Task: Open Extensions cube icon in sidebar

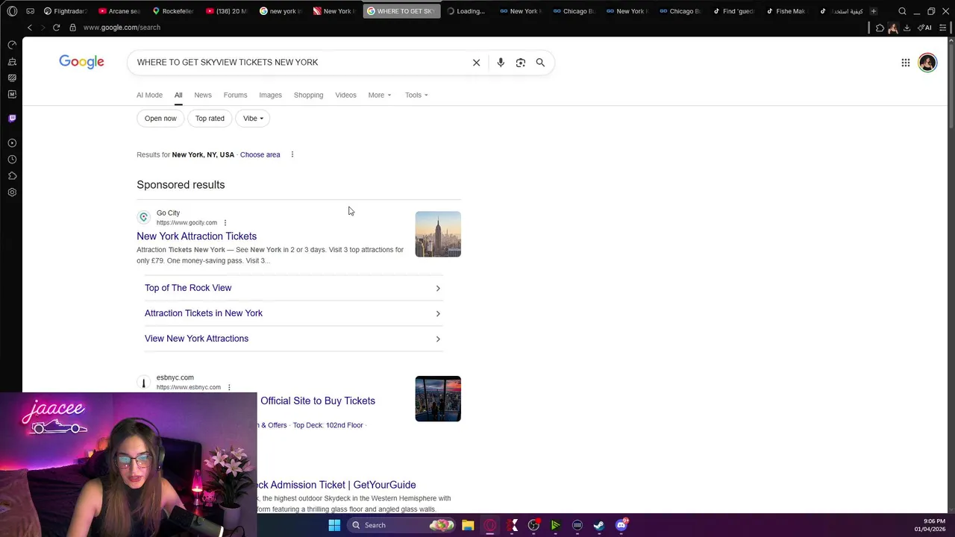Action: [12, 176]
